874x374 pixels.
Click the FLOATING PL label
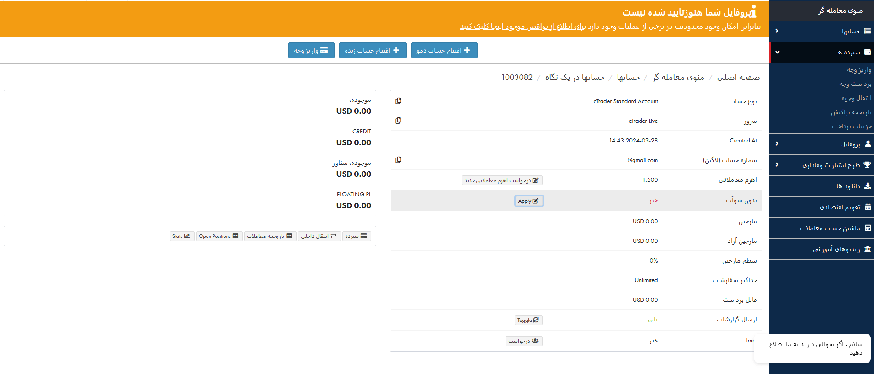coord(354,195)
